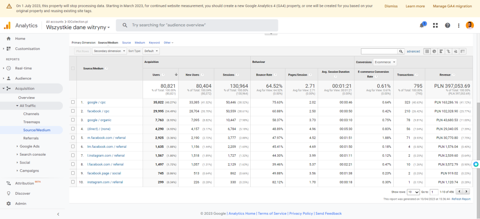Viewport: 480px width, 219px height.
Task: Open the Conversions E-commerce dropdown
Action: pos(385,62)
